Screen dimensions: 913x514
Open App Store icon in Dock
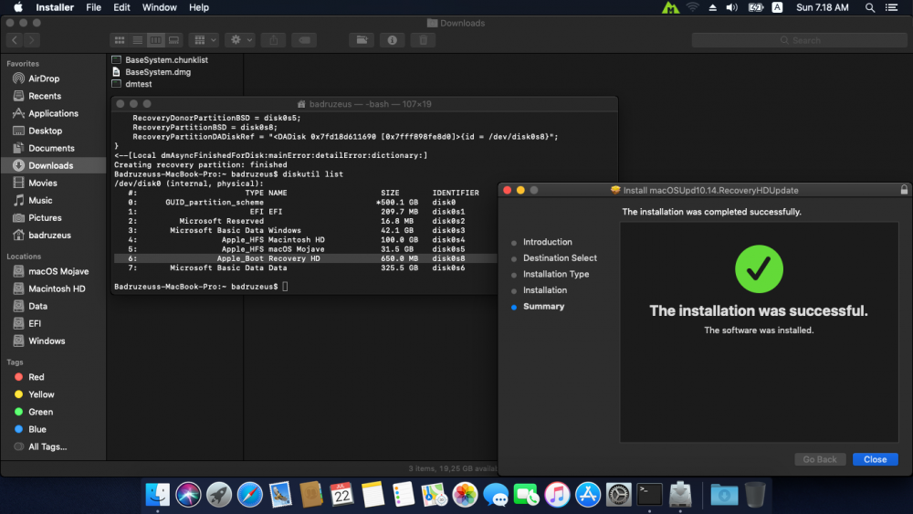[x=588, y=495]
